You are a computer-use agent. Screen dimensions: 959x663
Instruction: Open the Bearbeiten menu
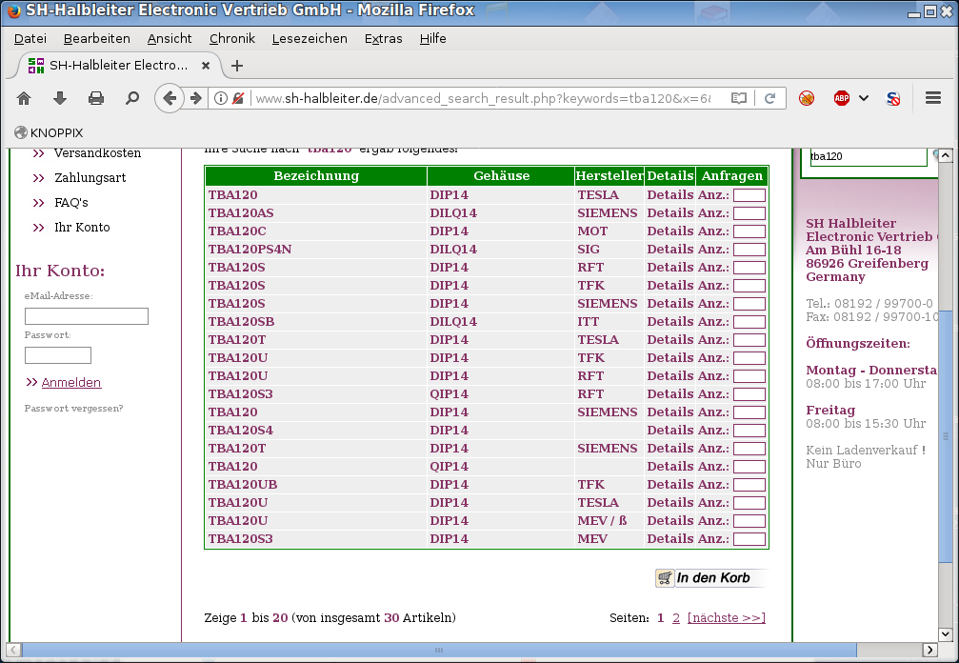pyautogui.click(x=96, y=38)
